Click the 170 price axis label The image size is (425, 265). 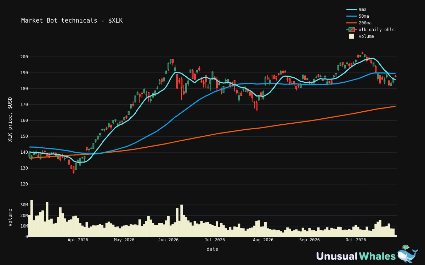click(x=24, y=105)
